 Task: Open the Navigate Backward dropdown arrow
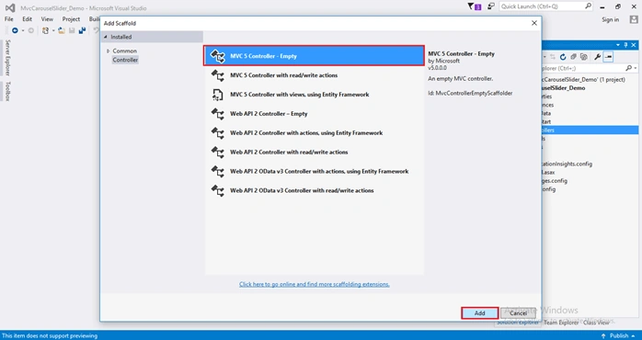(22, 30)
